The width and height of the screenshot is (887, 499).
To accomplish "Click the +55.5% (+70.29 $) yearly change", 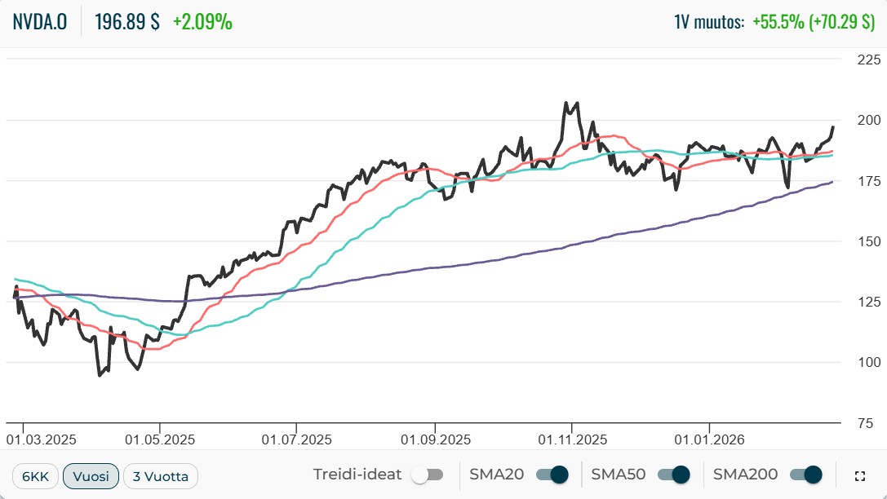I will pos(813,22).
